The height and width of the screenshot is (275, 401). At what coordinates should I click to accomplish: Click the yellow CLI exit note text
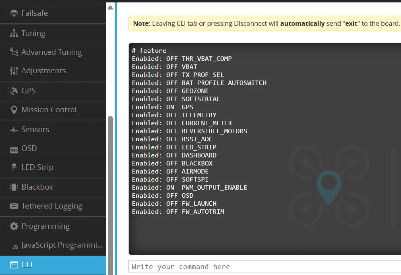267,23
